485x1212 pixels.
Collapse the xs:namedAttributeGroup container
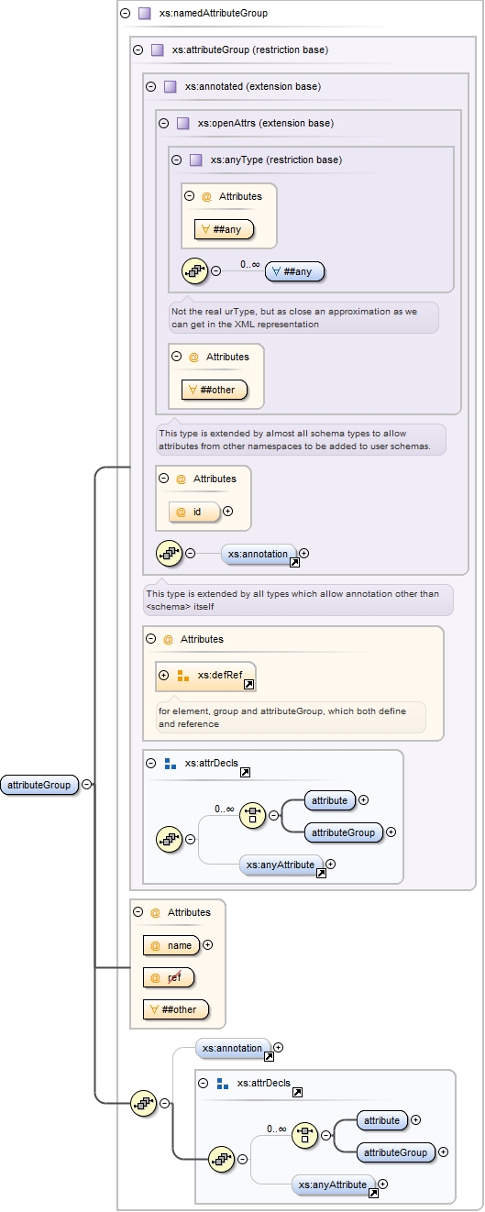[126, 14]
